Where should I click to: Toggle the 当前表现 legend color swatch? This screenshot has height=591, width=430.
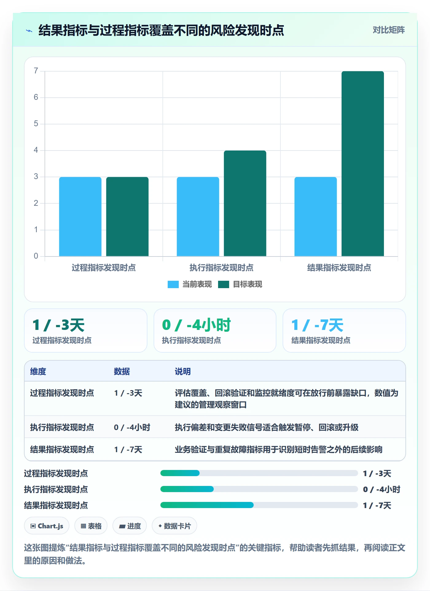pos(173,284)
